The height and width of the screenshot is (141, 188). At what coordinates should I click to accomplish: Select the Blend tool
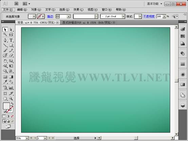tap(11, 82)
